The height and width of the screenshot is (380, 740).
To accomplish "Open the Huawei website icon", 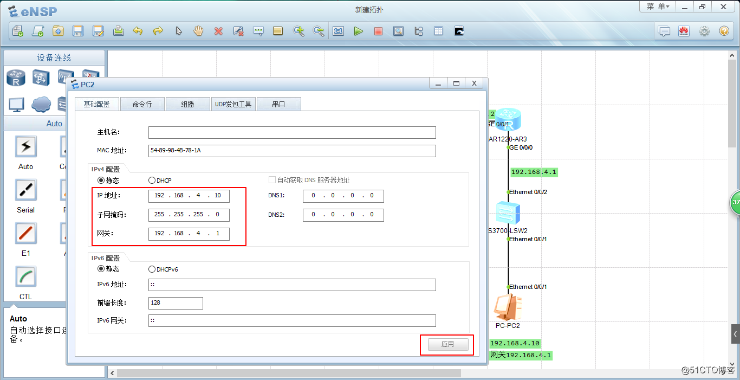I will coord(684,31).
